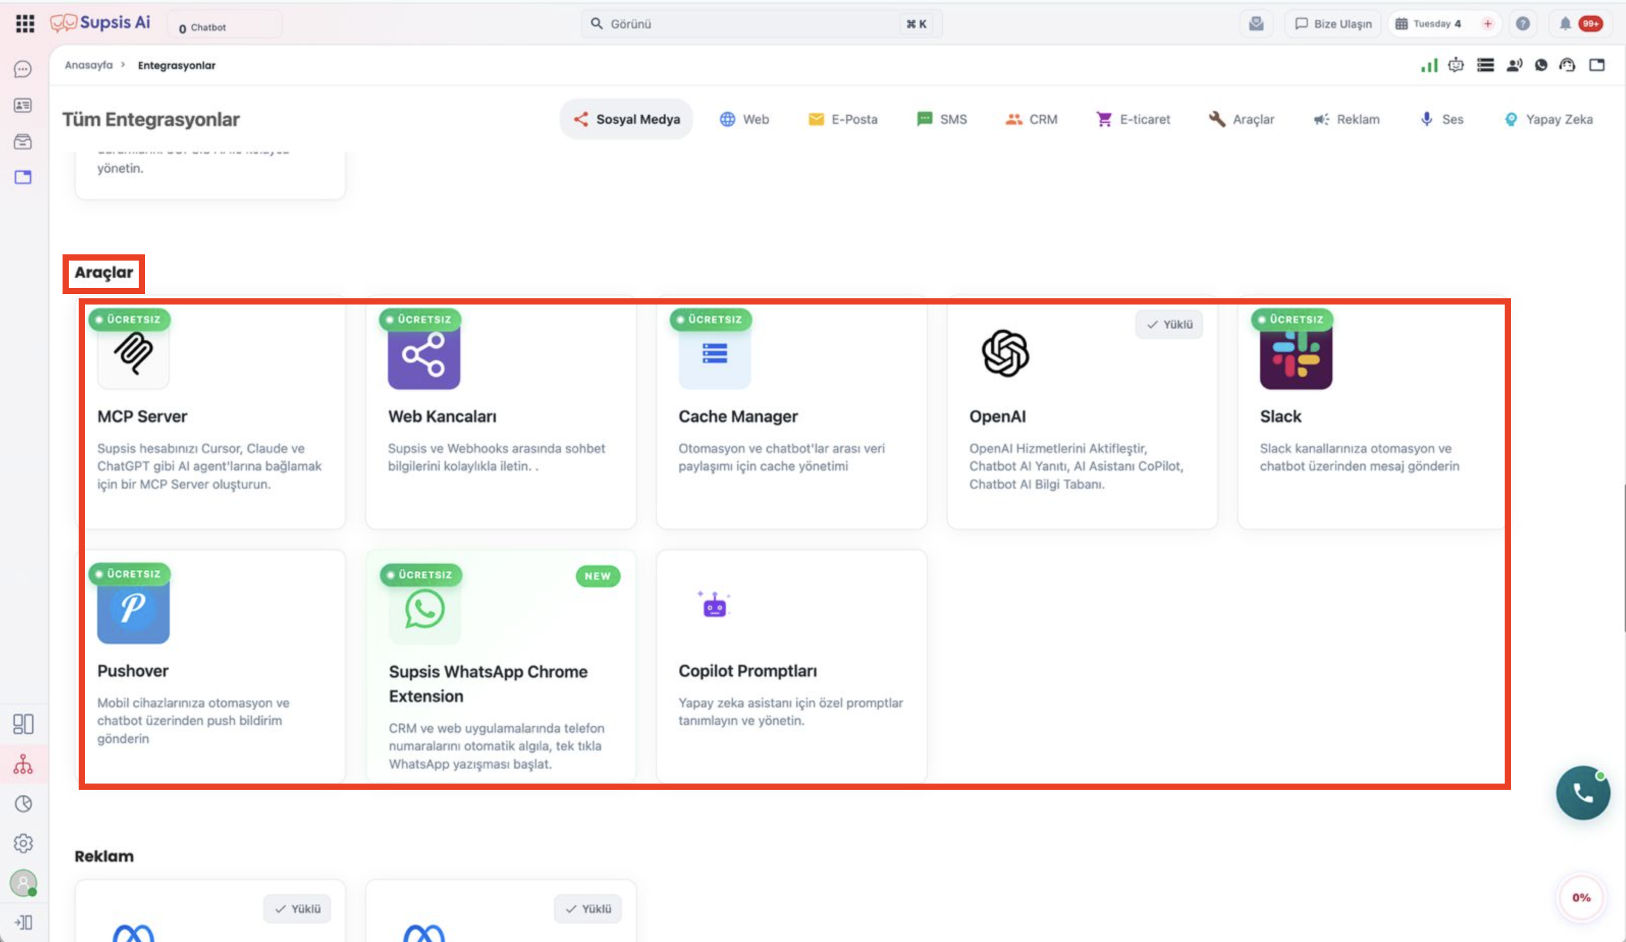Open the apps grid menu
The width and height of the screenshot is (1626, 942).
tap(25, 24)
